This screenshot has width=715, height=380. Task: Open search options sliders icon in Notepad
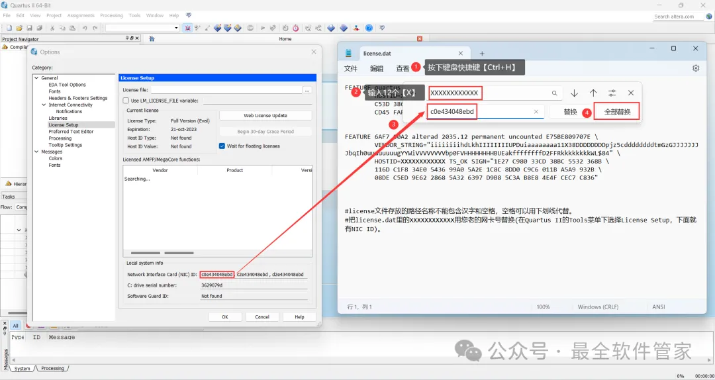click(612, 93)
